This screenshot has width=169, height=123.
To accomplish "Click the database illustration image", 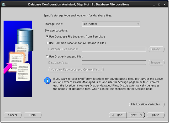I will click(18, 59).
